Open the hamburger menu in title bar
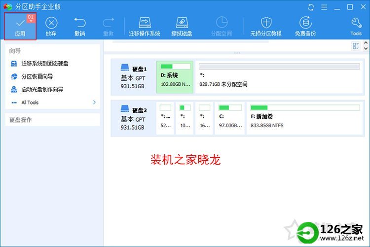The image size is (370, 247). click(x=324, y=7)
